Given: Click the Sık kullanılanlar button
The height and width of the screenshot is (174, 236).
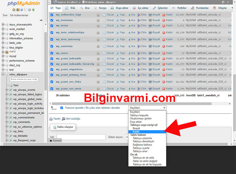Looking at the screenshot, I should (19, 15).
